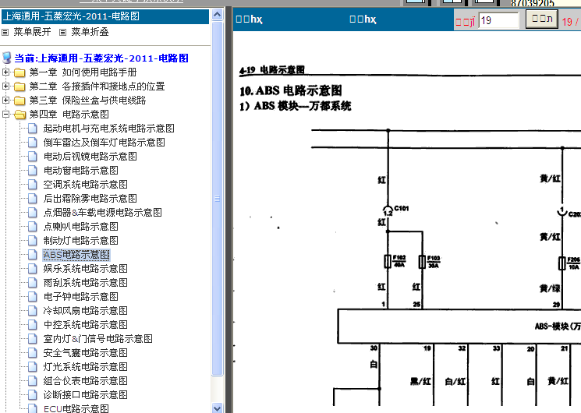Viewport: 581px width, 413px height.
Task: Open 中控系统电路示意图 entry
Action: [x=85, y=325]
